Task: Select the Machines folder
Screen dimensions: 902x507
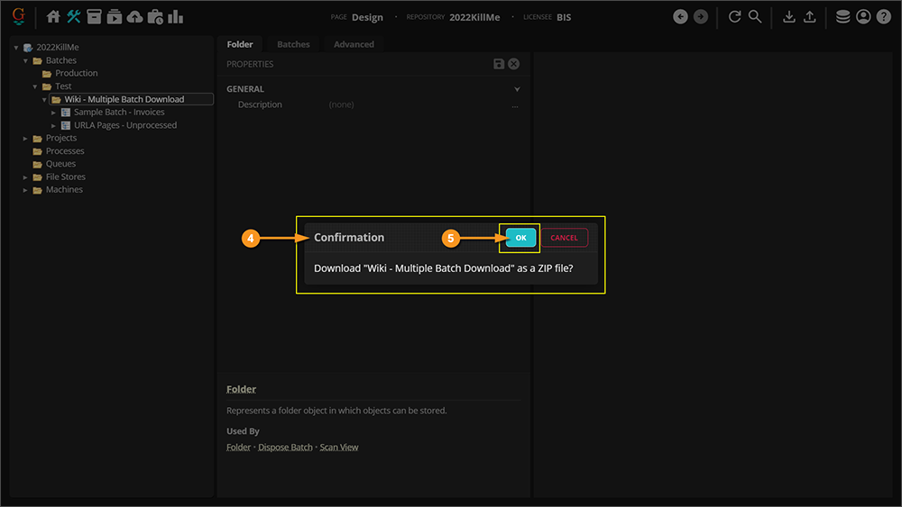Action: (x=64, y=189)
